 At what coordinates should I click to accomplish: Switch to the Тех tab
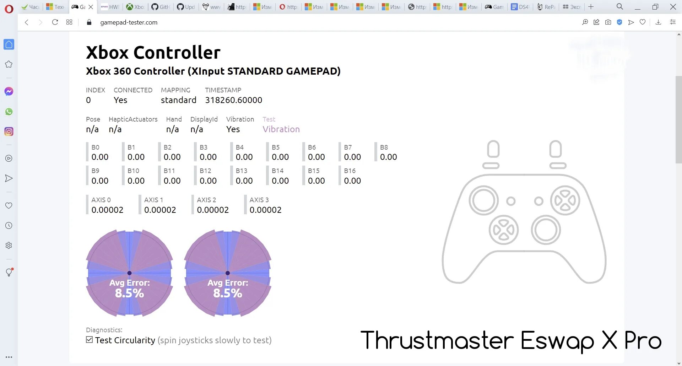(56, 7)
